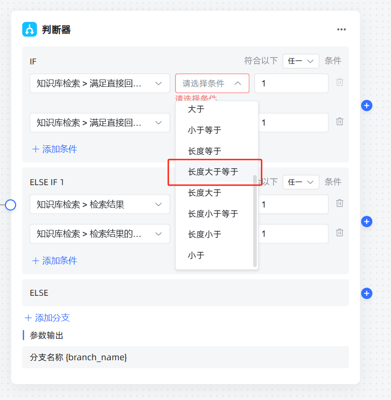
Task: Expand the 知识库检索 > 检索结果 variable selector
Action: click(100, 205)
